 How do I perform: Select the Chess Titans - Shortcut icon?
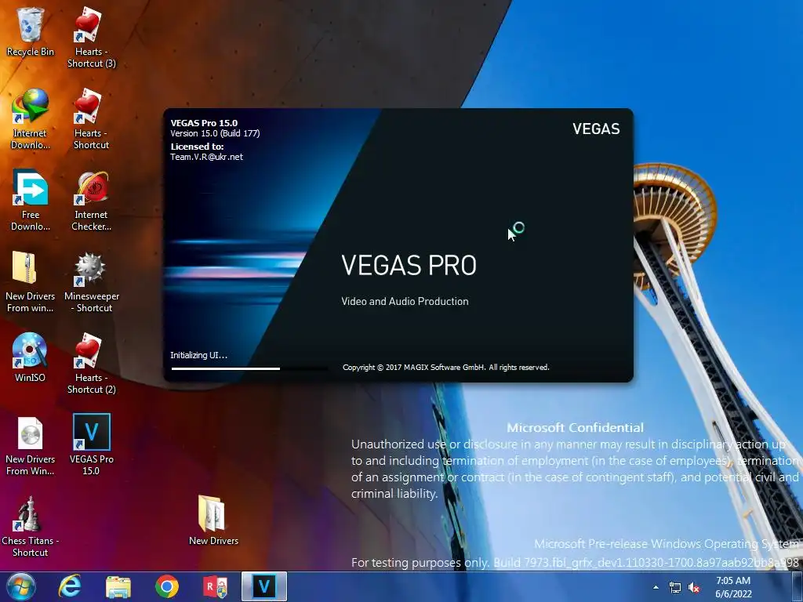[x=31, y=526]
